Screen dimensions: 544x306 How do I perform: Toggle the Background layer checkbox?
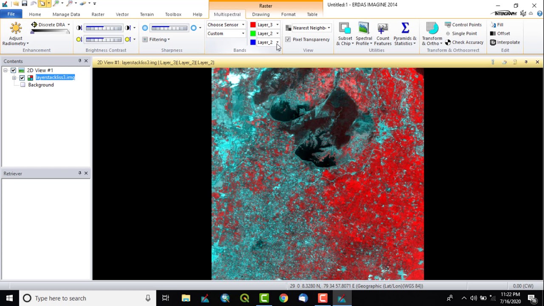pyautogui.click(x=23, y=85)
